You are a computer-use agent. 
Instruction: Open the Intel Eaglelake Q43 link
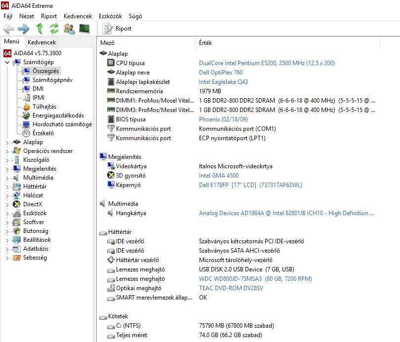pyautogui.click(x=223, y=82)
